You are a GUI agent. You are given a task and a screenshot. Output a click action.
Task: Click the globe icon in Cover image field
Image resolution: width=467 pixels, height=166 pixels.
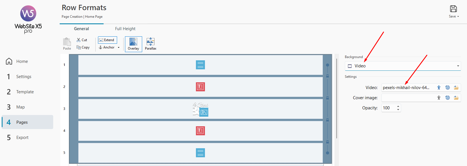(448, 98)
